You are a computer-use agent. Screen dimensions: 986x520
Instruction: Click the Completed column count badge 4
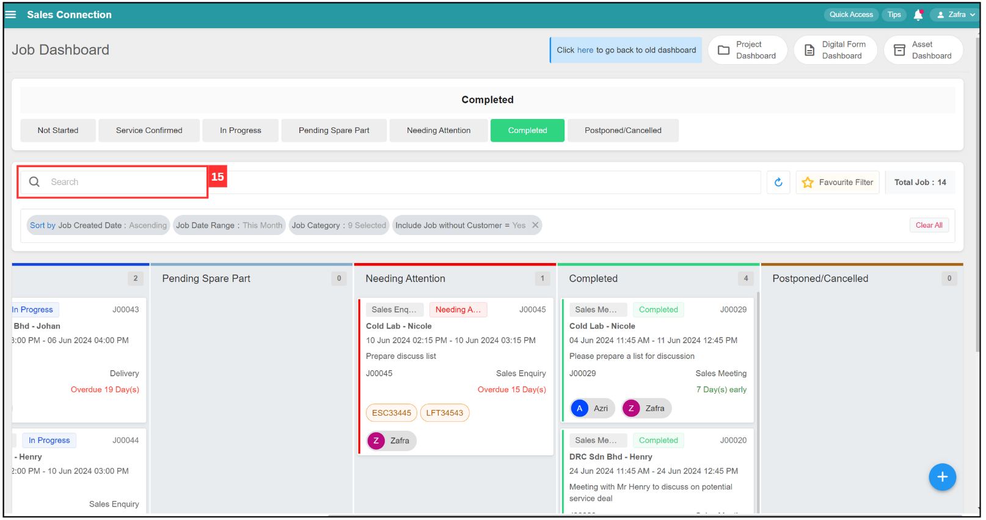[745, 279]
